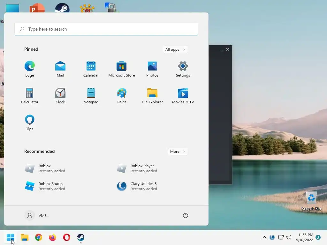Viewport: 327px width, 245px height.
Task: Open network status tray icon
Action: pos(281,237)
